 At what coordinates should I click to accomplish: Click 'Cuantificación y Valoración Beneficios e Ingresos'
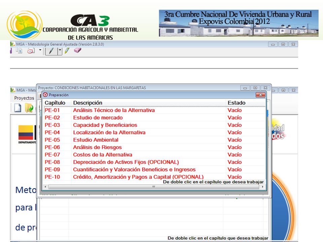coord(134,169)
